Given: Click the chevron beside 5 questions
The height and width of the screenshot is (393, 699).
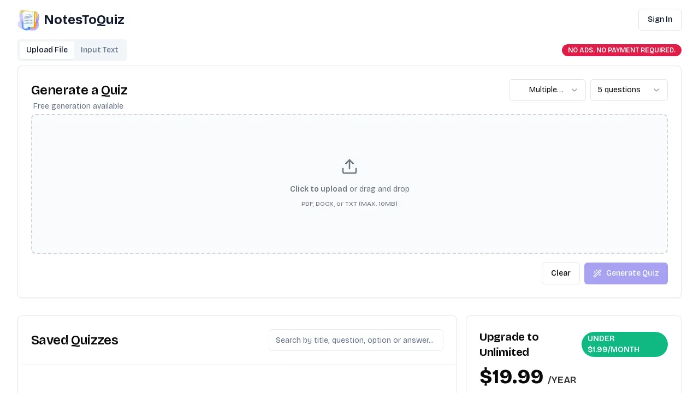Looking at the screenshot, I should click(656, 90).
